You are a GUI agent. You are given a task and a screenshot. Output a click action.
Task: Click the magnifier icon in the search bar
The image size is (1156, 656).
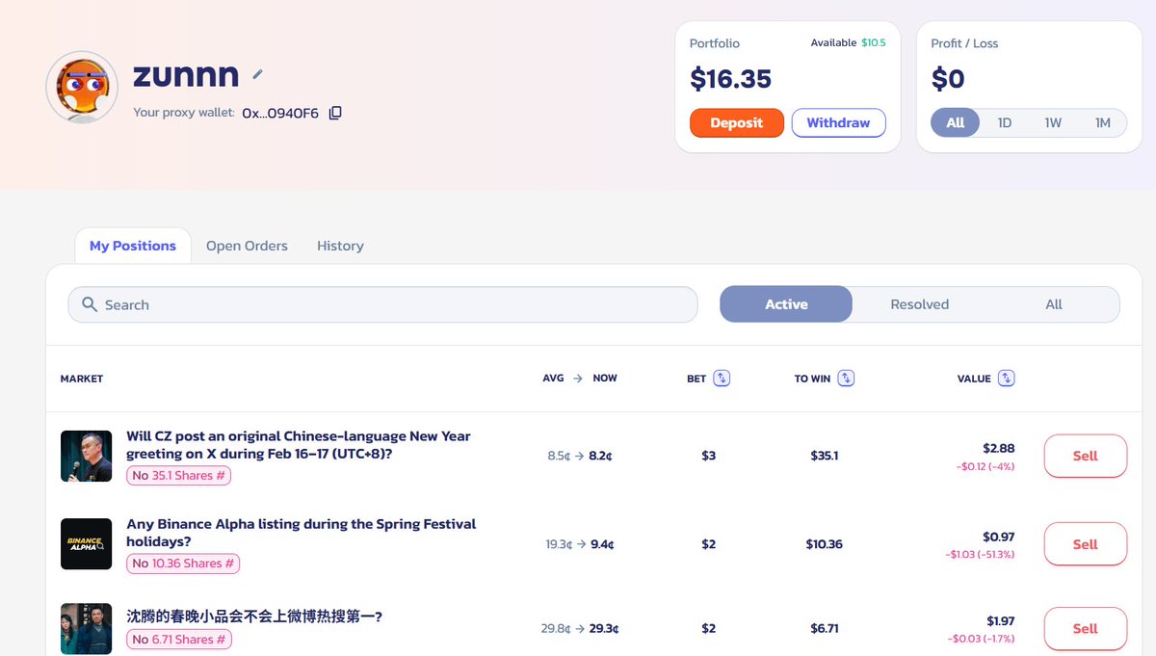tap(90, 304)
